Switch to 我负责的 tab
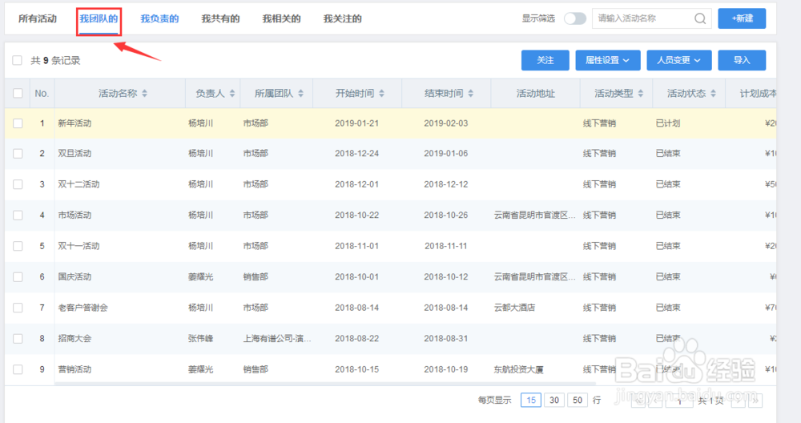This screenshot has width=801, height=423. click(x=159, y=19)
